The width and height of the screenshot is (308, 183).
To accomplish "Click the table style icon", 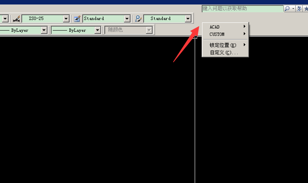I will (x=77, y=19).
